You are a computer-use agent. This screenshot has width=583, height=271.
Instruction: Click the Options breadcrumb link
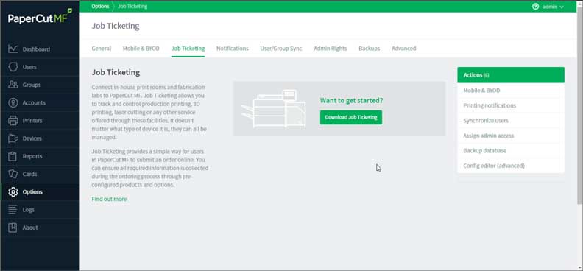(100, 7)
